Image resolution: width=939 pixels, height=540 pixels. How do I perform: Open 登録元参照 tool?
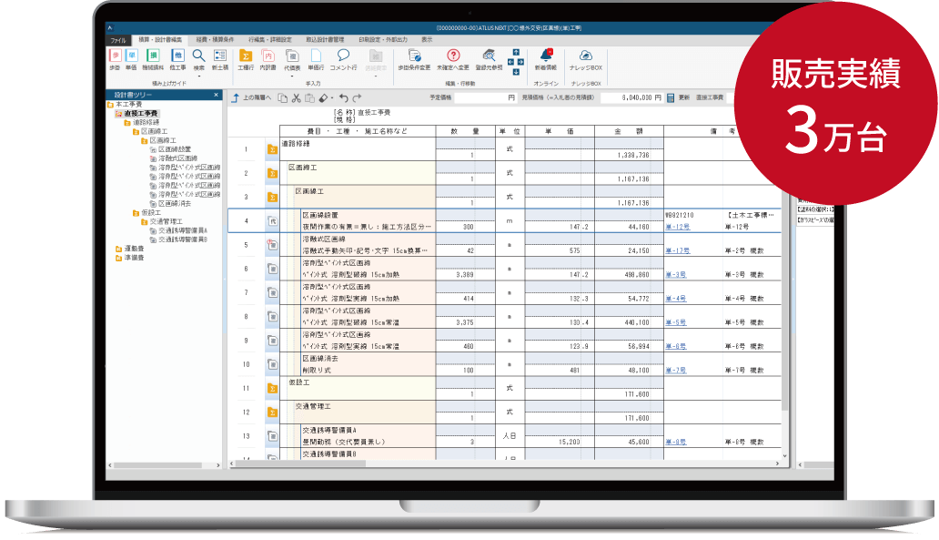point(489,60)
